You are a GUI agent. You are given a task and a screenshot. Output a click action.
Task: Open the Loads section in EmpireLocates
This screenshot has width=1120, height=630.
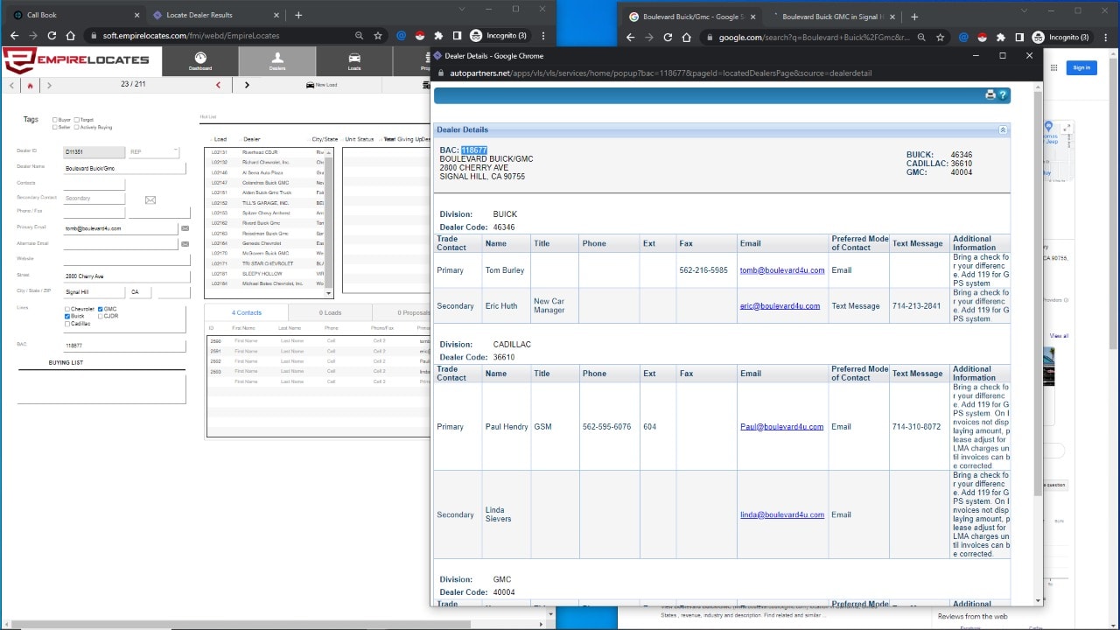[x=354, y=61]
